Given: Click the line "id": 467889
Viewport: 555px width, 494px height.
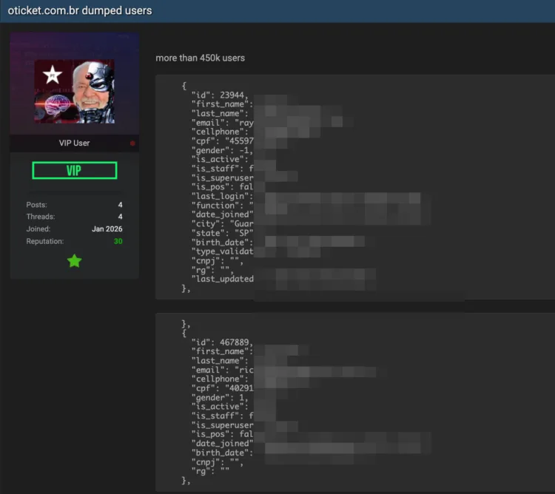Looking at the screenshot, I should (x=222, y=342).
